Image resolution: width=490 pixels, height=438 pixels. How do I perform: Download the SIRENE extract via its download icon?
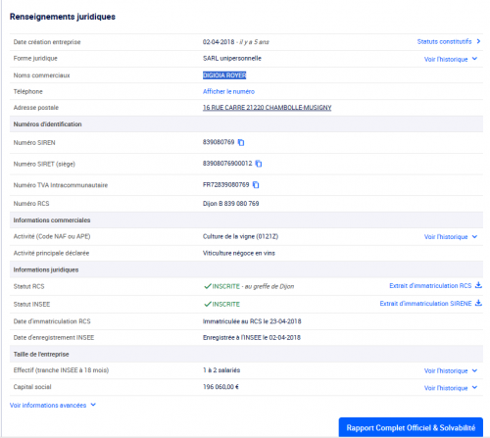[478, 303]
